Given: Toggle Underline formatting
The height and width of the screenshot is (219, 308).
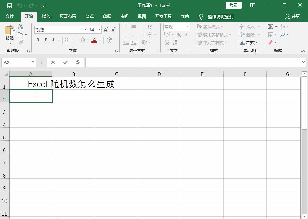Looking at the screenshot, I should pyautogui.click(x=53, y=40).
